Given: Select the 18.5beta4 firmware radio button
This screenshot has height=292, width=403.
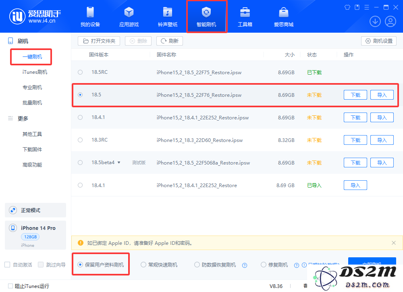Looking at the screenshot, I should pyautogui.click(x=80, y=163).
